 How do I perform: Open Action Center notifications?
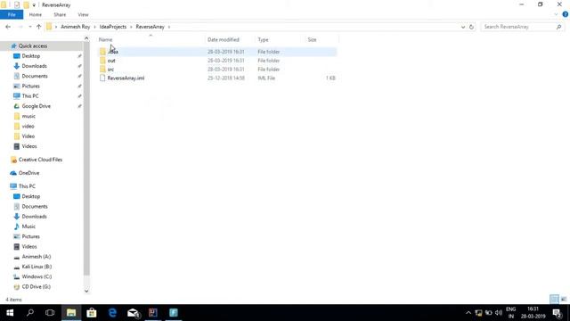(x=558, y=313)
